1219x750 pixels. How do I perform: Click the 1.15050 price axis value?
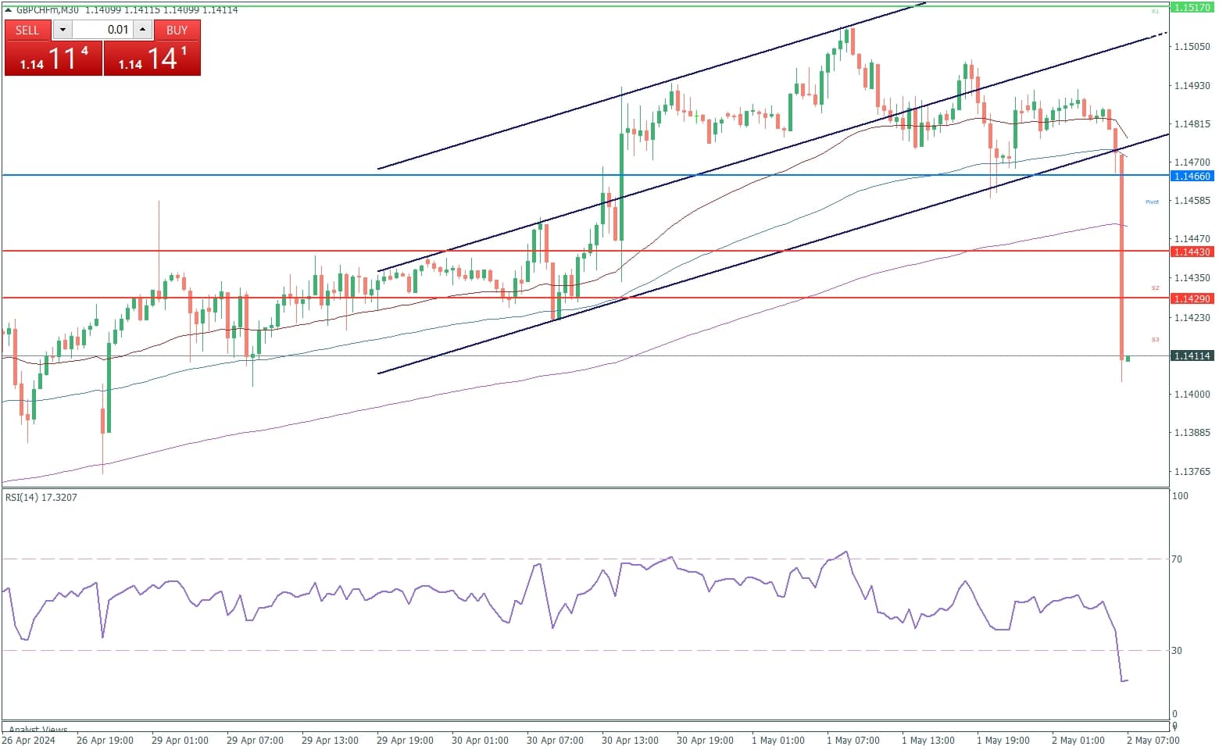click(x=1192, y=46)
